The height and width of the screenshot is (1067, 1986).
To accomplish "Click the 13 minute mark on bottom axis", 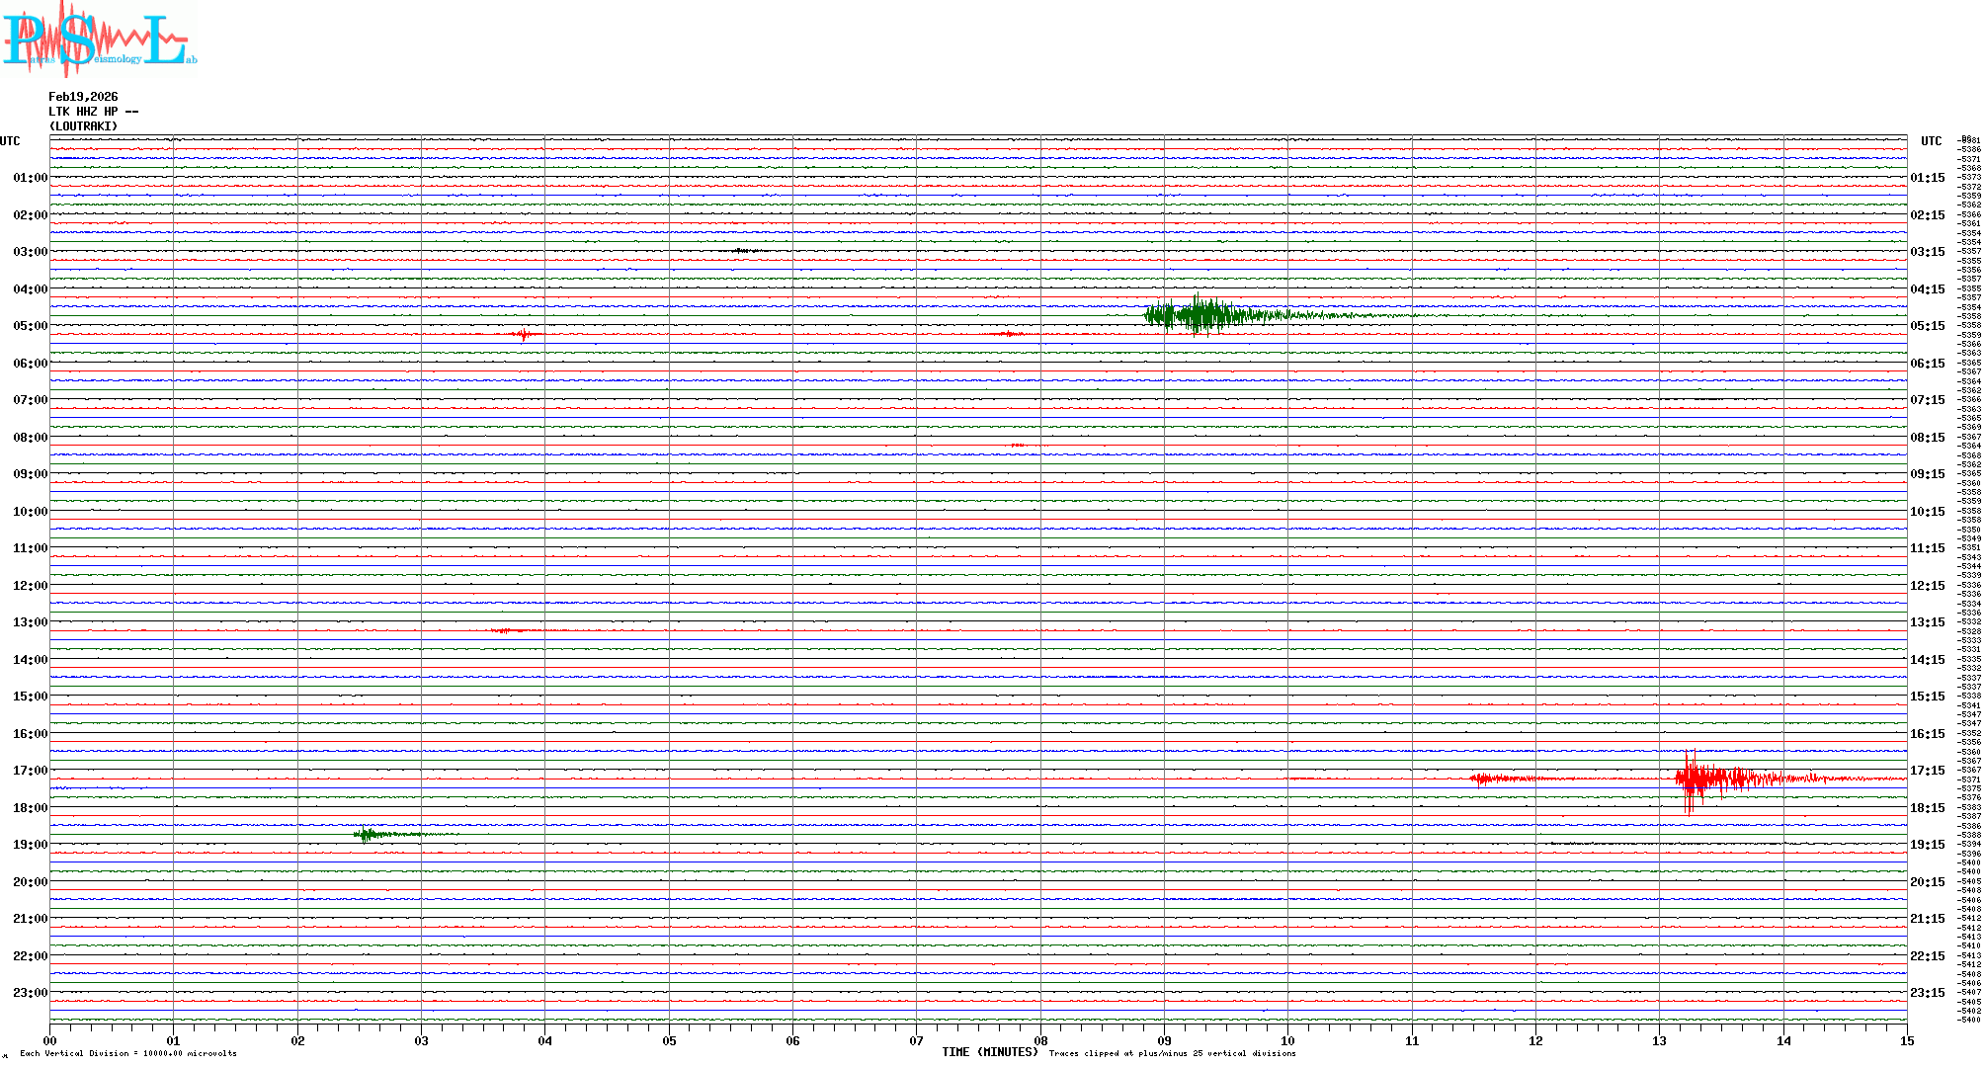I will coord(1659,1040).
